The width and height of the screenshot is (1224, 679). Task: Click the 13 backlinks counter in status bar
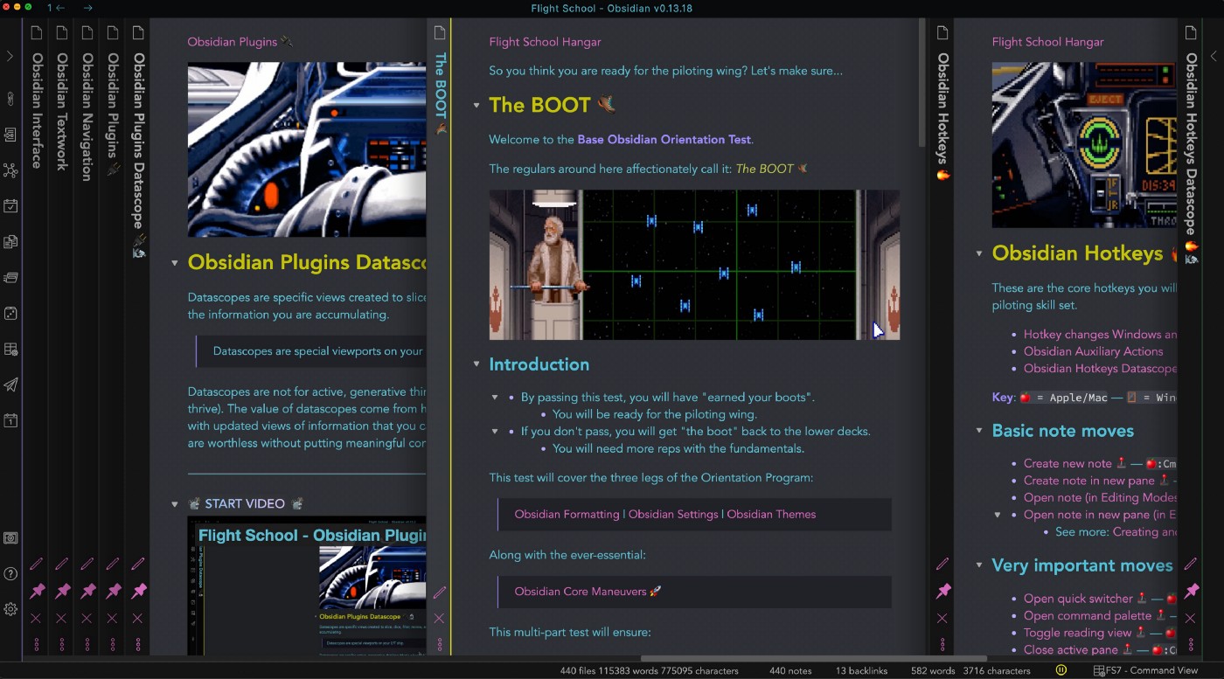860,670
